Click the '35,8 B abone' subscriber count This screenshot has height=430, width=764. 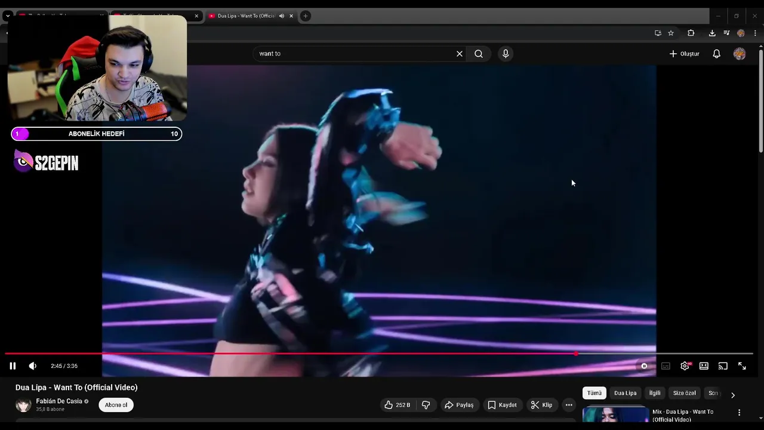pyautogui.click(x=50, y=409)
